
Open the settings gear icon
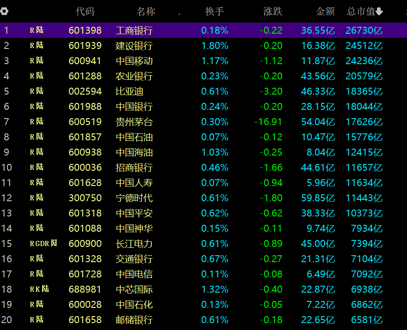(x=4, y=12)
